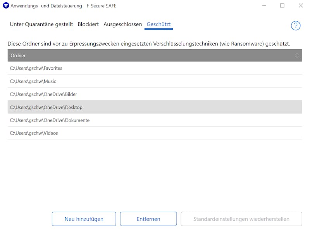Switch to Unter Quarantäne gestellt tab
Image resolution: width=310 pixels, height=233 pixels.
(41, 24)
